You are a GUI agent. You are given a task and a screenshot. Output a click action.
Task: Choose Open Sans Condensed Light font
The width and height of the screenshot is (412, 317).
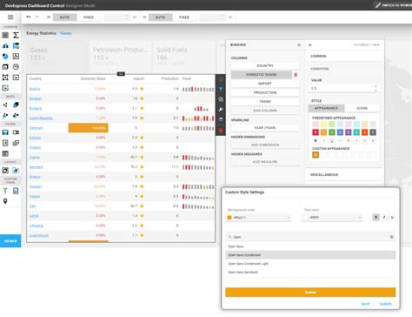tap(310, 264)
